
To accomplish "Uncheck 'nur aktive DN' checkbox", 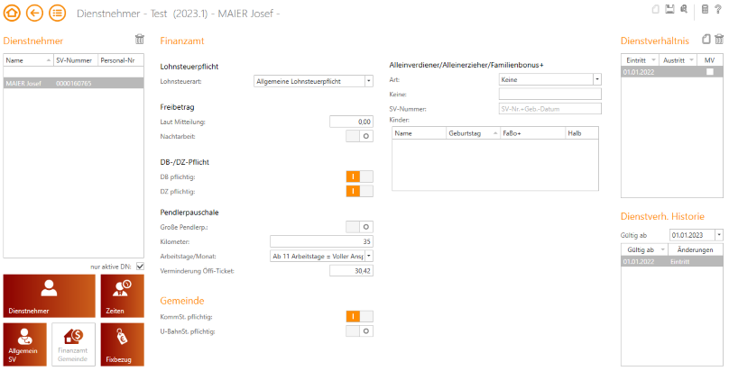I will (x=139, y=266).
